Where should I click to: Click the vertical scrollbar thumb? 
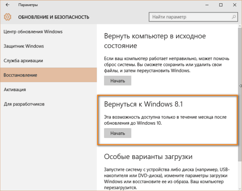[240, 94]
